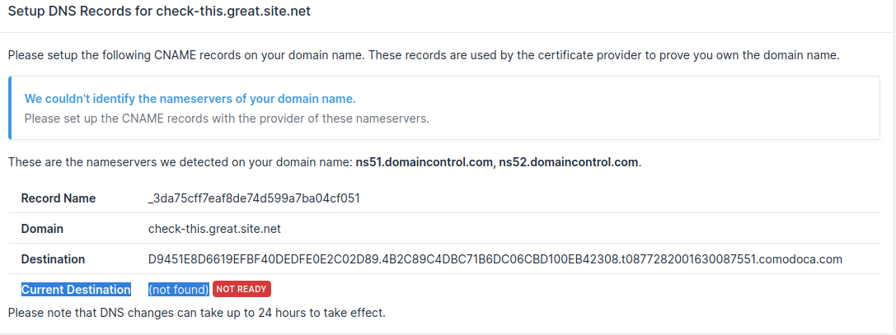The width and height of the screenshot is (896, 335).
Task: Click the (not found) destination value
Action: (179, 290)
